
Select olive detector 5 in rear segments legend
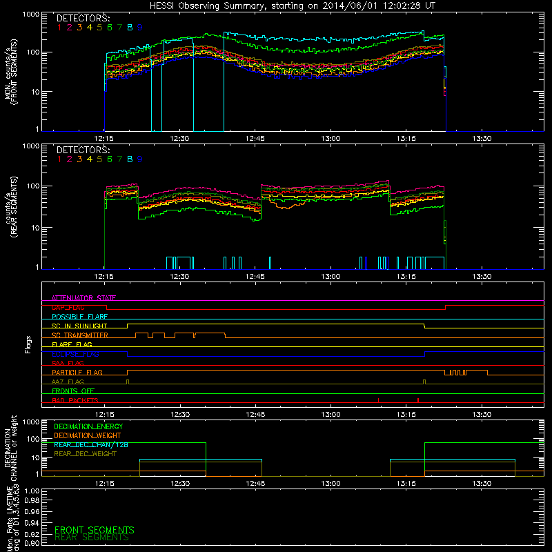(x=99, y=159)
